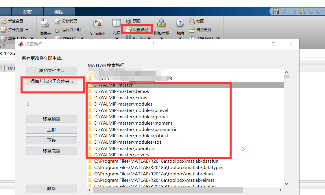Click the Add-Ons (附加功能) cubes icon
The width and height of the screenshot is (325, 195).
click(161, 24)
